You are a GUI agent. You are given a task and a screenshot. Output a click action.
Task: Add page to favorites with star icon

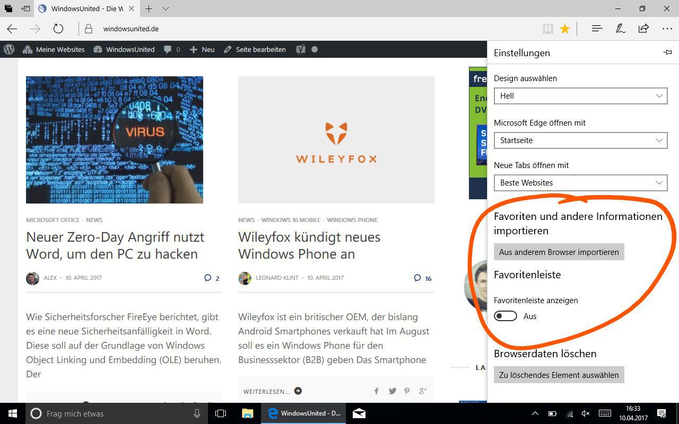[565, 29]
